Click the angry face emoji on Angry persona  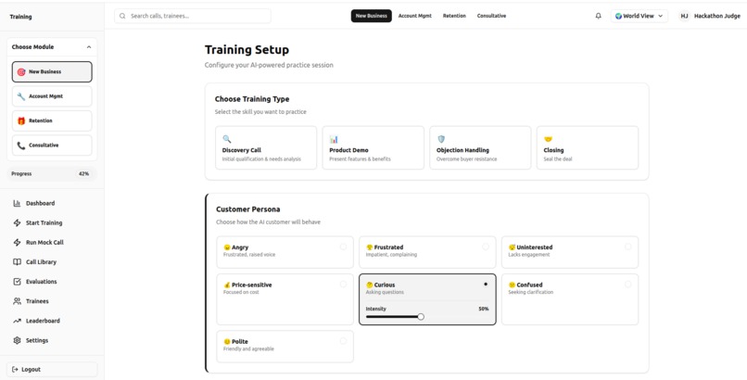(x=227, y=247)
